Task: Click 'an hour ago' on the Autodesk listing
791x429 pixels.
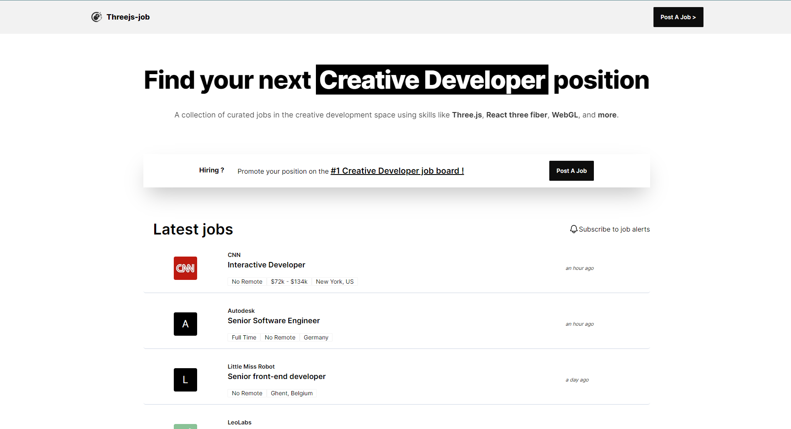Action: tap(580, 324)
